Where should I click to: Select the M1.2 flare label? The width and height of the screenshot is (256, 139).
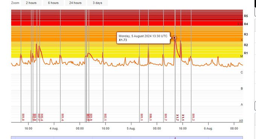coord(193,117)
